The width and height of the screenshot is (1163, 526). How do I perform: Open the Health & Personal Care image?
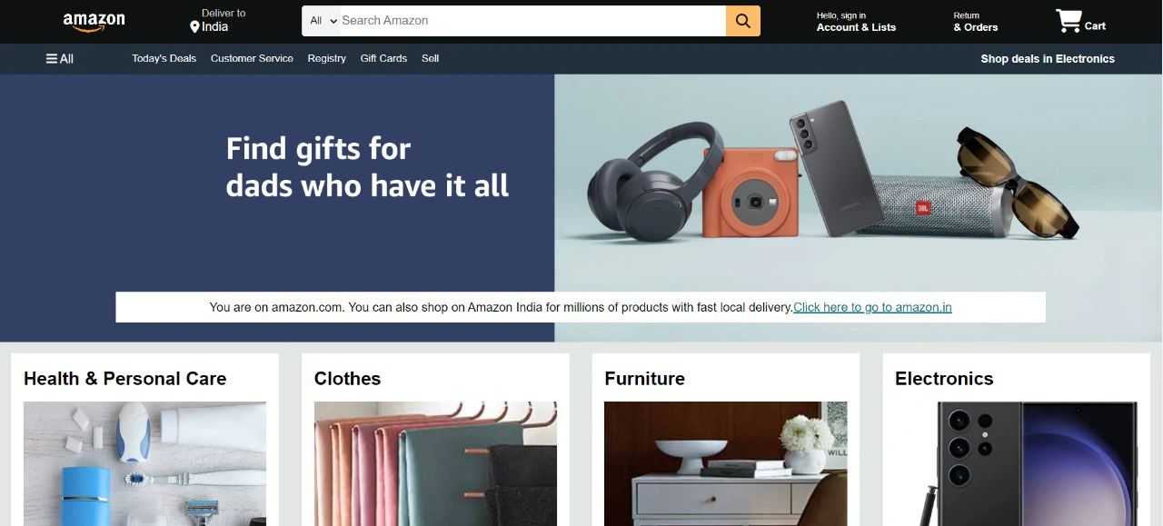coord(144,463)
